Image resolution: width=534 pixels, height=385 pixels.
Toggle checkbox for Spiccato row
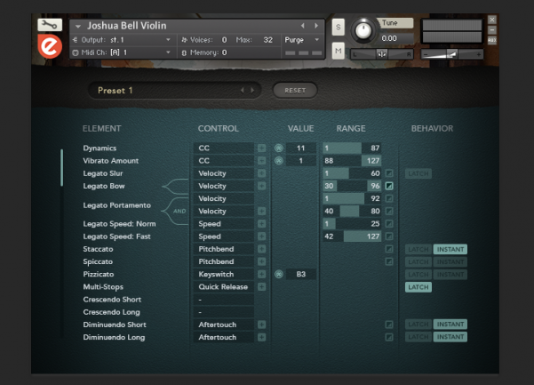(x=389, y=261)
